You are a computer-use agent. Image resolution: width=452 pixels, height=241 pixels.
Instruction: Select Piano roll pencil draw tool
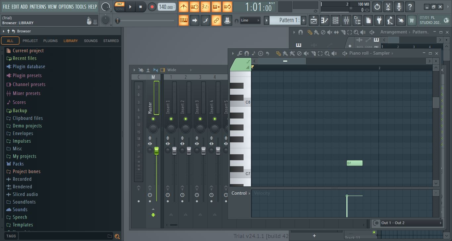tap(278, 53)
